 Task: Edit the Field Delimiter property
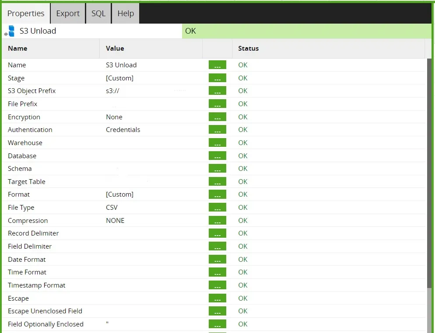(217, 246)
